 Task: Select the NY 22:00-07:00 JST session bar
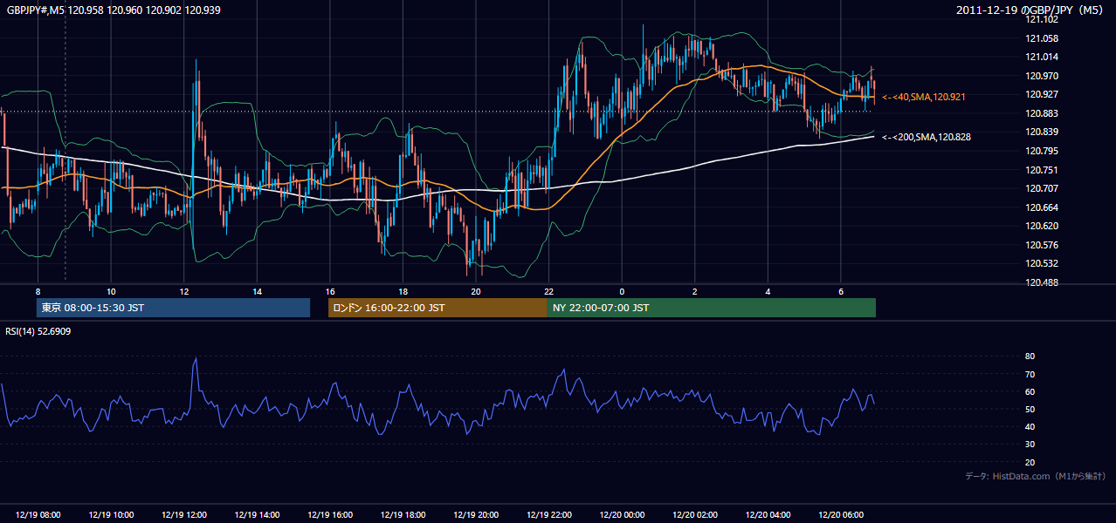click(712, 308)
